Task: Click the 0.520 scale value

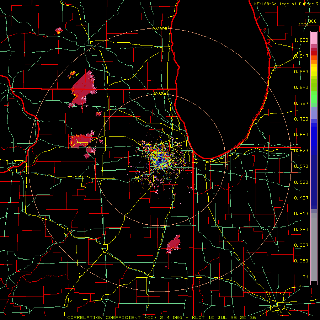Action: click(x=301, y=182)
